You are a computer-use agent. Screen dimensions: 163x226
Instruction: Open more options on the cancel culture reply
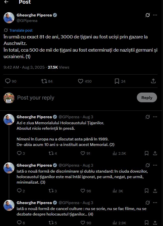coord(155,203)
